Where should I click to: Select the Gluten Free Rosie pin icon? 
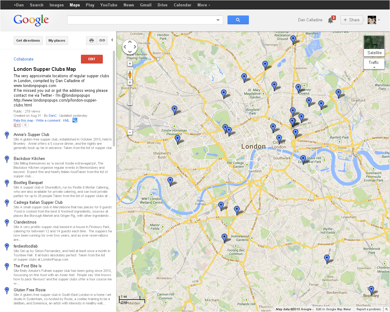(x=7, y=291)
